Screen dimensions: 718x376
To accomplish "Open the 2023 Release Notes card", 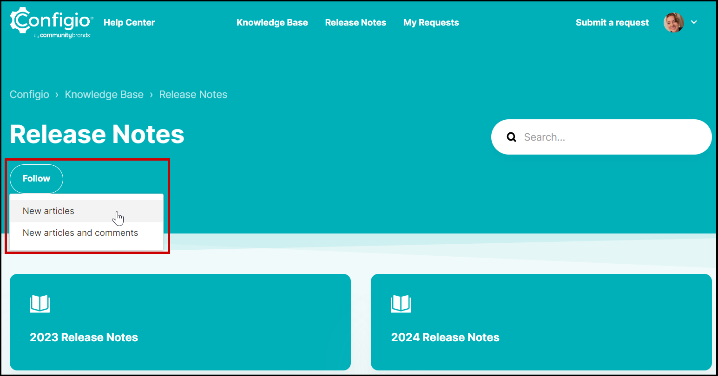I will pyautogui.click(x=180, y=322).
